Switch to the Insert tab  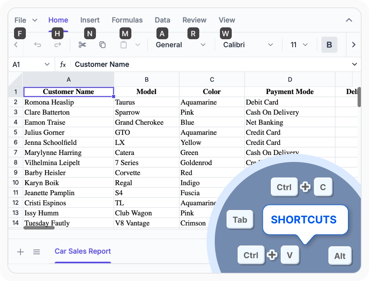[90, 20]
